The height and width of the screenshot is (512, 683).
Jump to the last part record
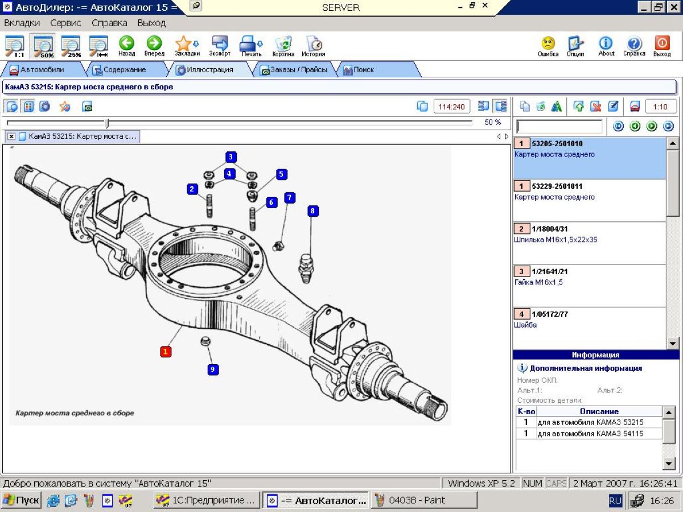669,127
